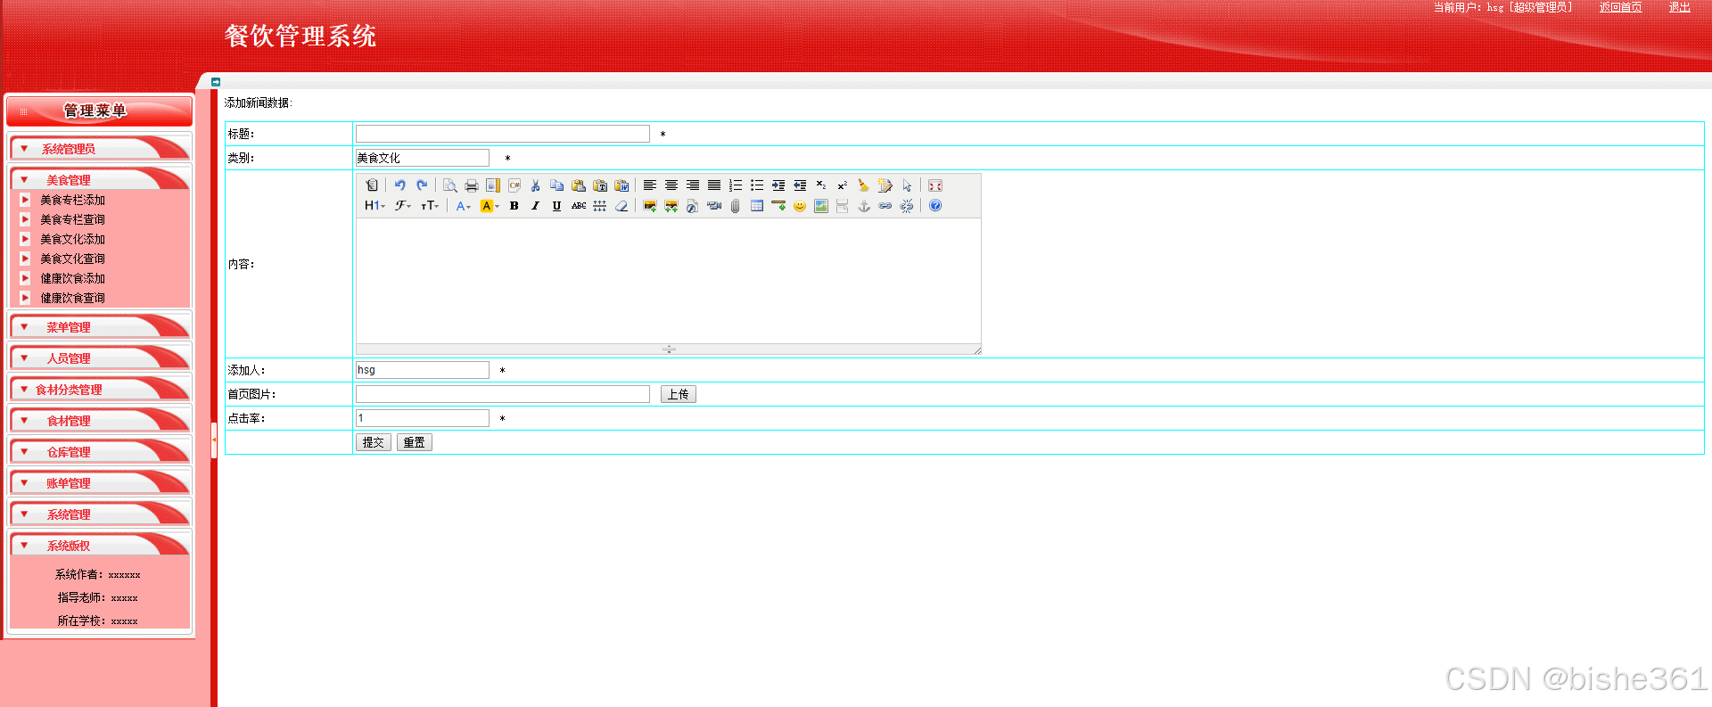Viewport: 1712px width, 707px height.
Task: Open the text color picker
Action: point(463,206)
